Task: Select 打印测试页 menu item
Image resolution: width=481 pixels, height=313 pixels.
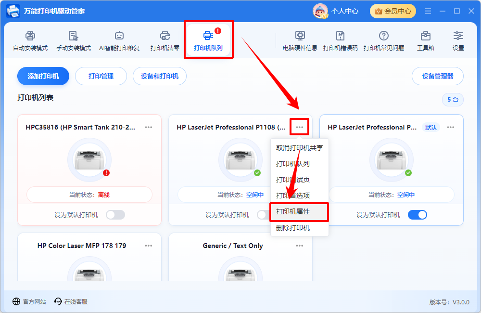Action: click(x=299, y=180)
